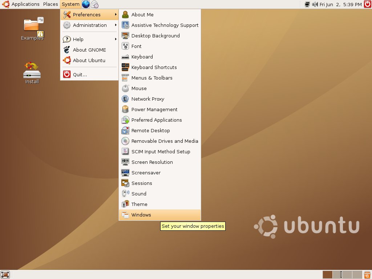Click the Power Management battery icon
The image size is (372, 279).
pyautogui.click(x=125, y=110)
